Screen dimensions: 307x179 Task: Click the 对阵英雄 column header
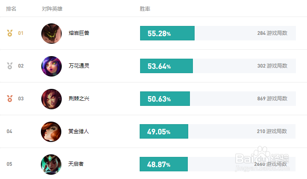52,9
